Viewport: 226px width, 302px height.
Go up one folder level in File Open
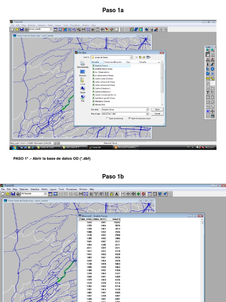point(140,57)
